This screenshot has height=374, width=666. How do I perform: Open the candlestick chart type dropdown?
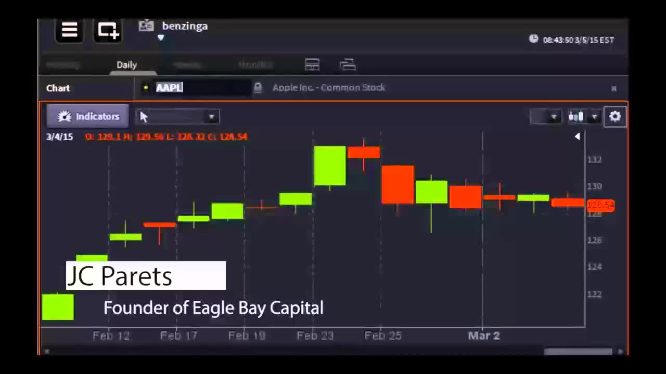(x=583, y=117)
